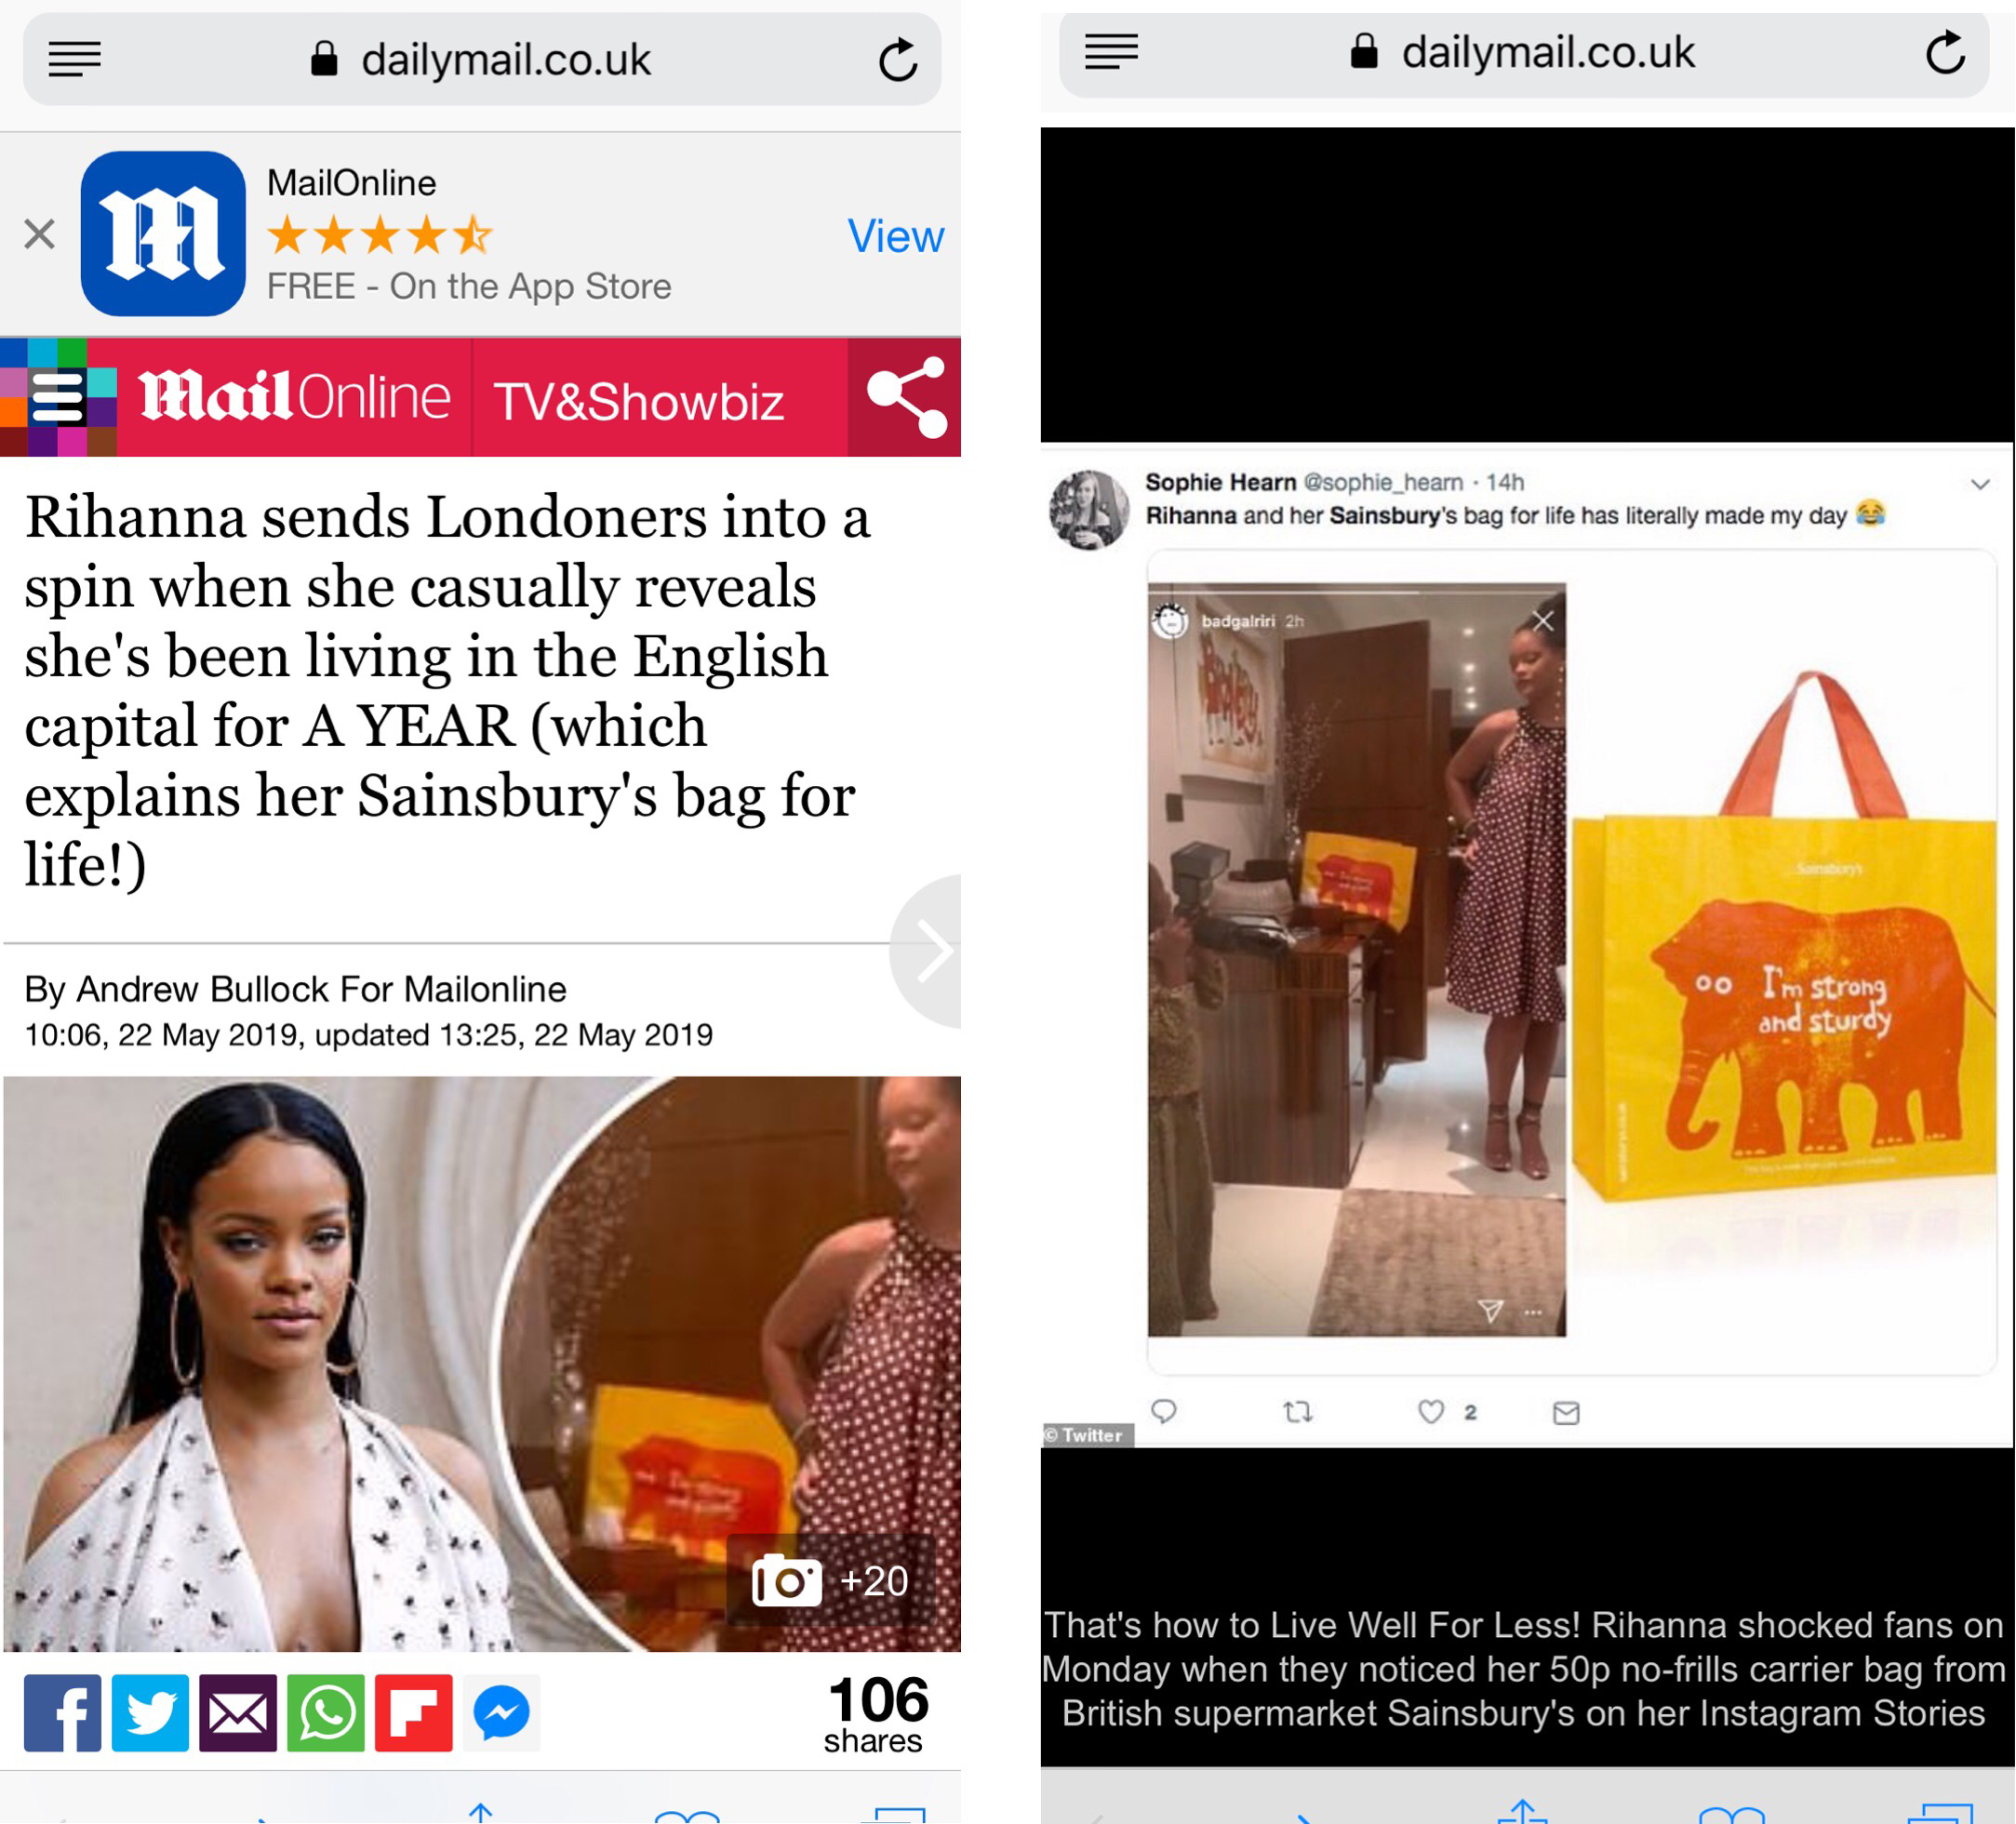Share article via Messenger icon
Viewport: 2016px width, 1824px height.
(502, 1712)
